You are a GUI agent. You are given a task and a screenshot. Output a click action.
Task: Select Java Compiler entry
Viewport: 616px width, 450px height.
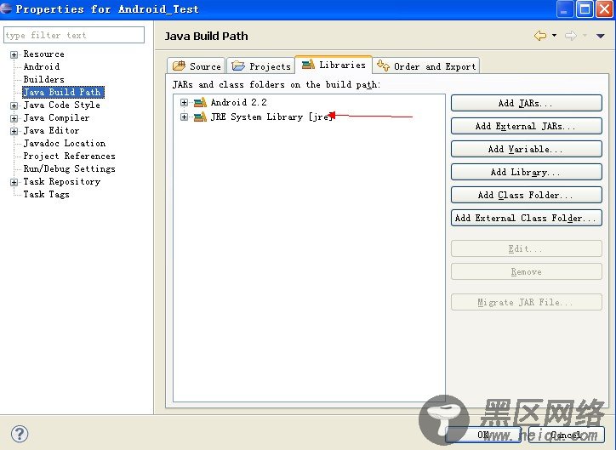click(56, 117)
